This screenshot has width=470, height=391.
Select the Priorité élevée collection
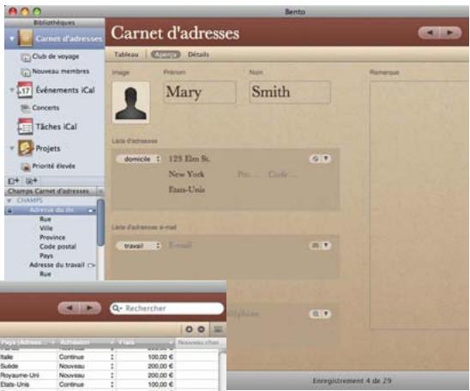(48, 166)
